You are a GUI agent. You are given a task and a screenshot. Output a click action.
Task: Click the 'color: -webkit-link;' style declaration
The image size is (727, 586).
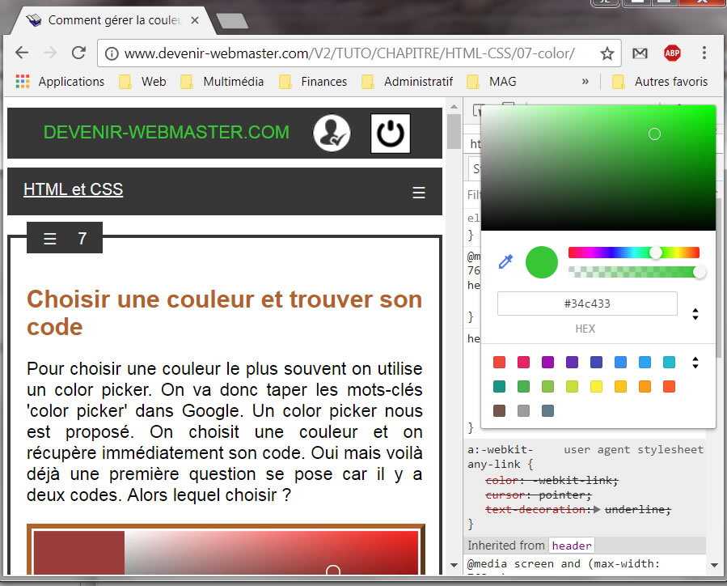(x=552, y=480)
